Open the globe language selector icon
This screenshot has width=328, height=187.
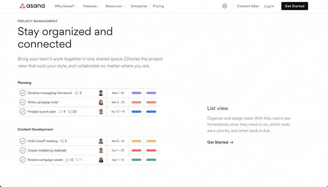pyautogui.click(x=224, y=6)
